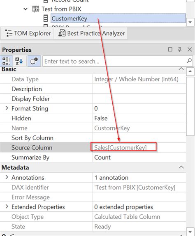
Task: Select the Source Column property label
Action: (x=32, y=148)
